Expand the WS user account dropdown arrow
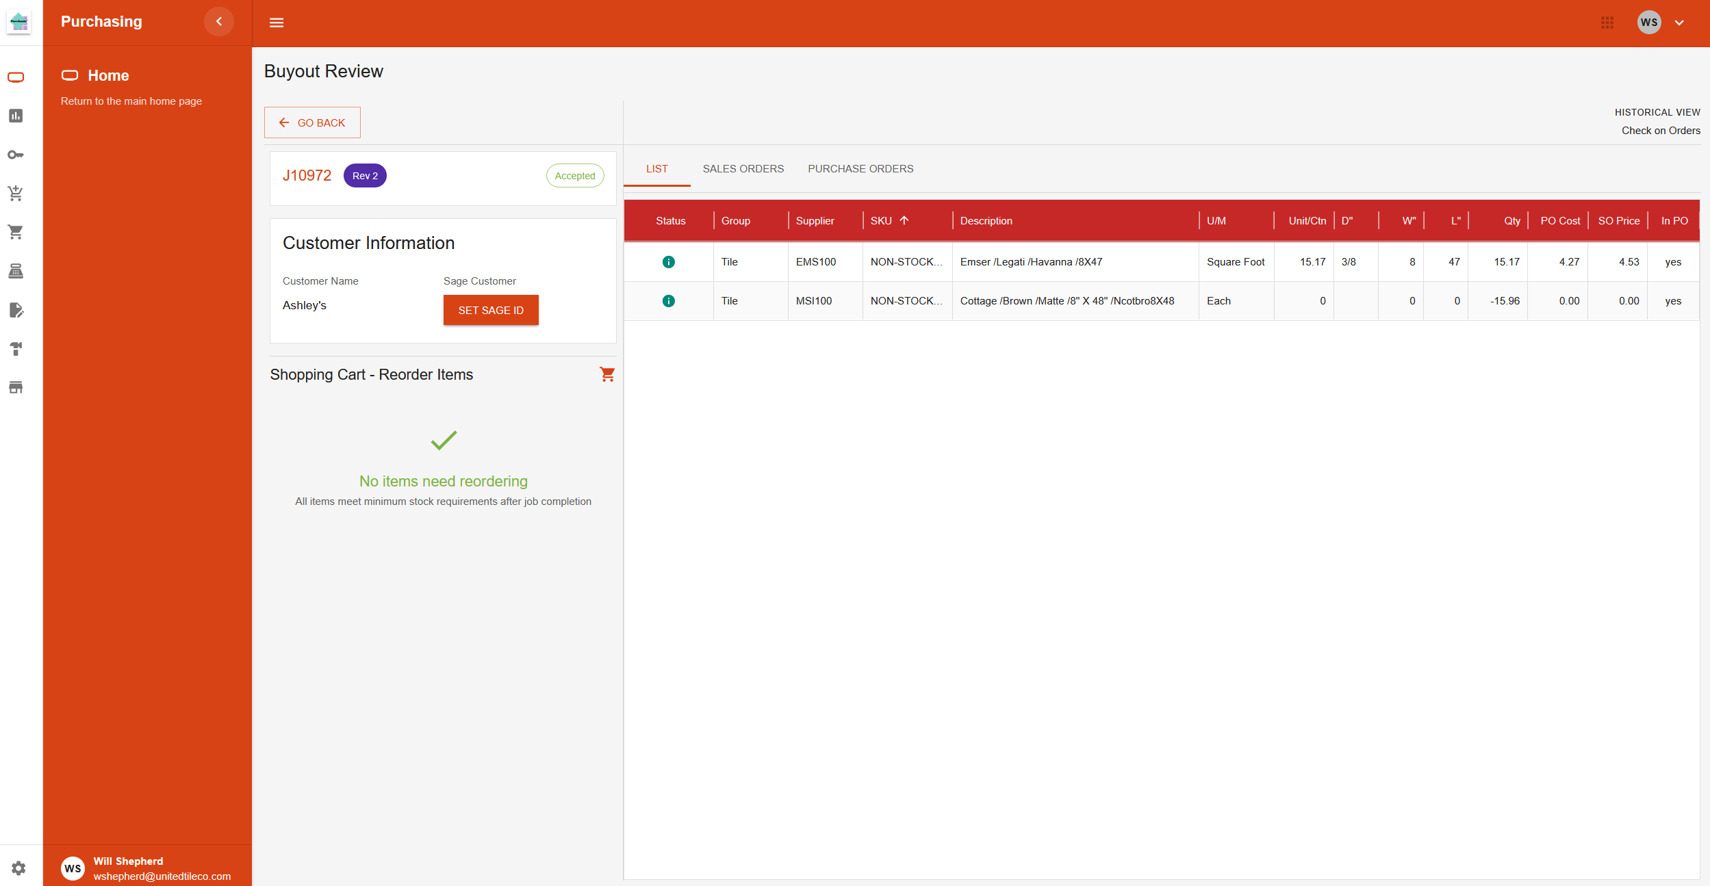 tap(1679, 23)
